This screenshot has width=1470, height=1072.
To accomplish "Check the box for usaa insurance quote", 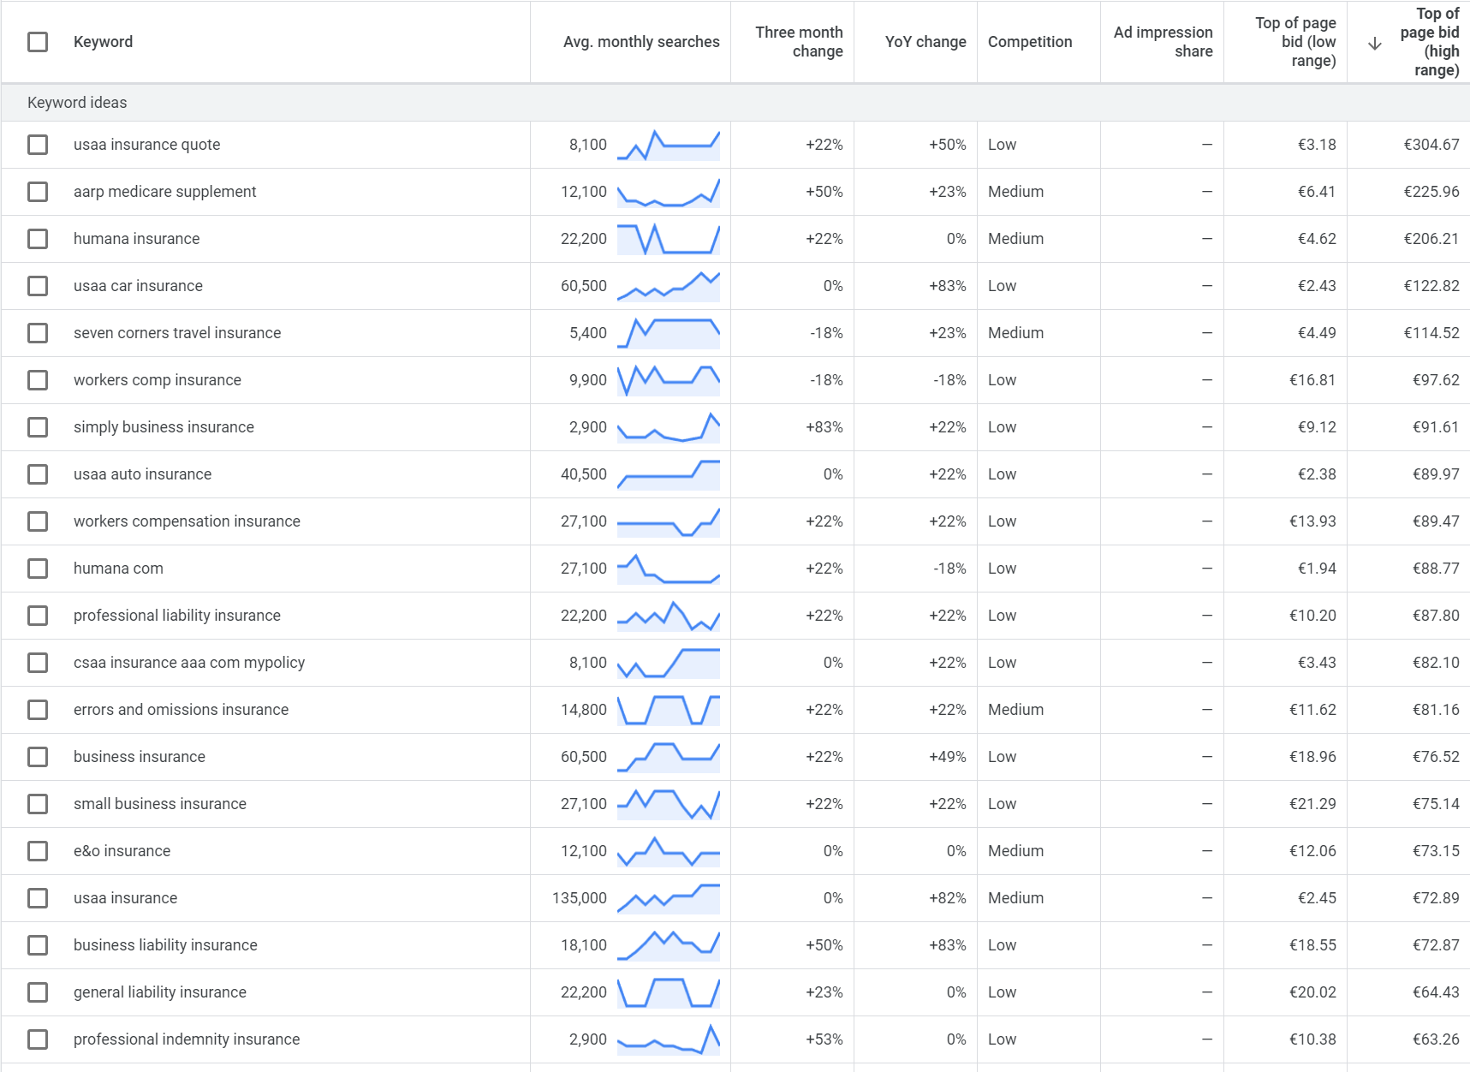I will [x=38, y=145].
